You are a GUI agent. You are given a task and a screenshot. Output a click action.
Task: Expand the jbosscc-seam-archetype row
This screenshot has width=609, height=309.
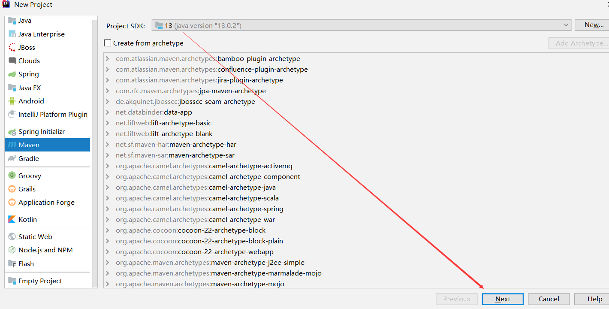click(x=107, y=102)
